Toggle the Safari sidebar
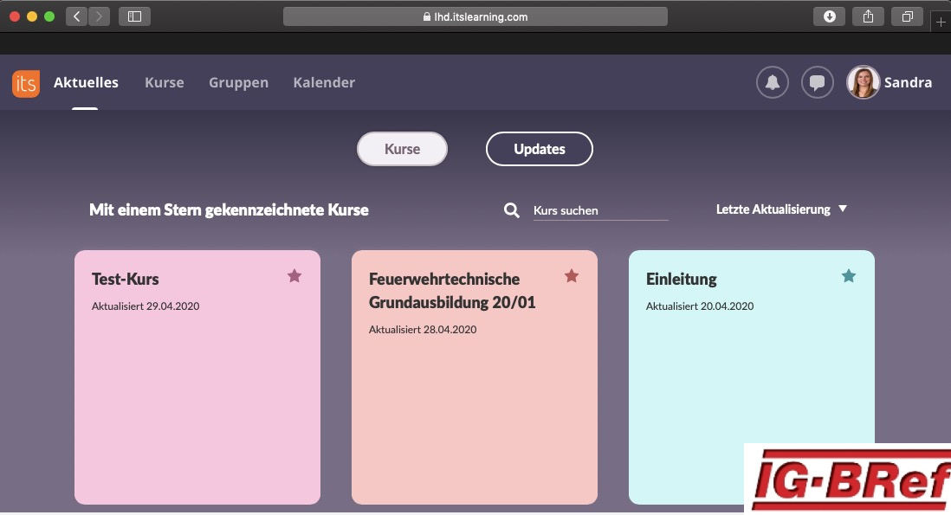 pyautogui.click(x=134, y=16)
